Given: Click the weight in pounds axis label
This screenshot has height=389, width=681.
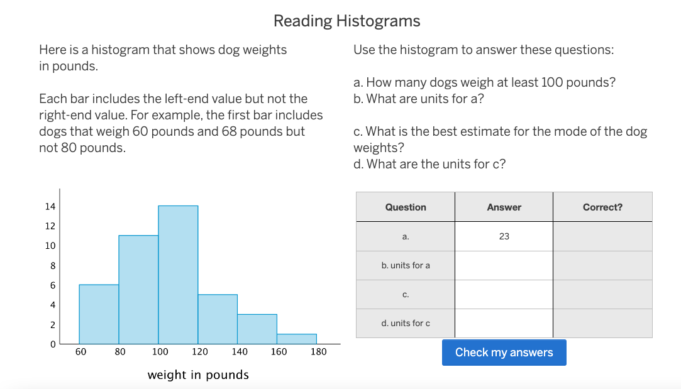Looking at the screenshot, I should coord(198,375).
